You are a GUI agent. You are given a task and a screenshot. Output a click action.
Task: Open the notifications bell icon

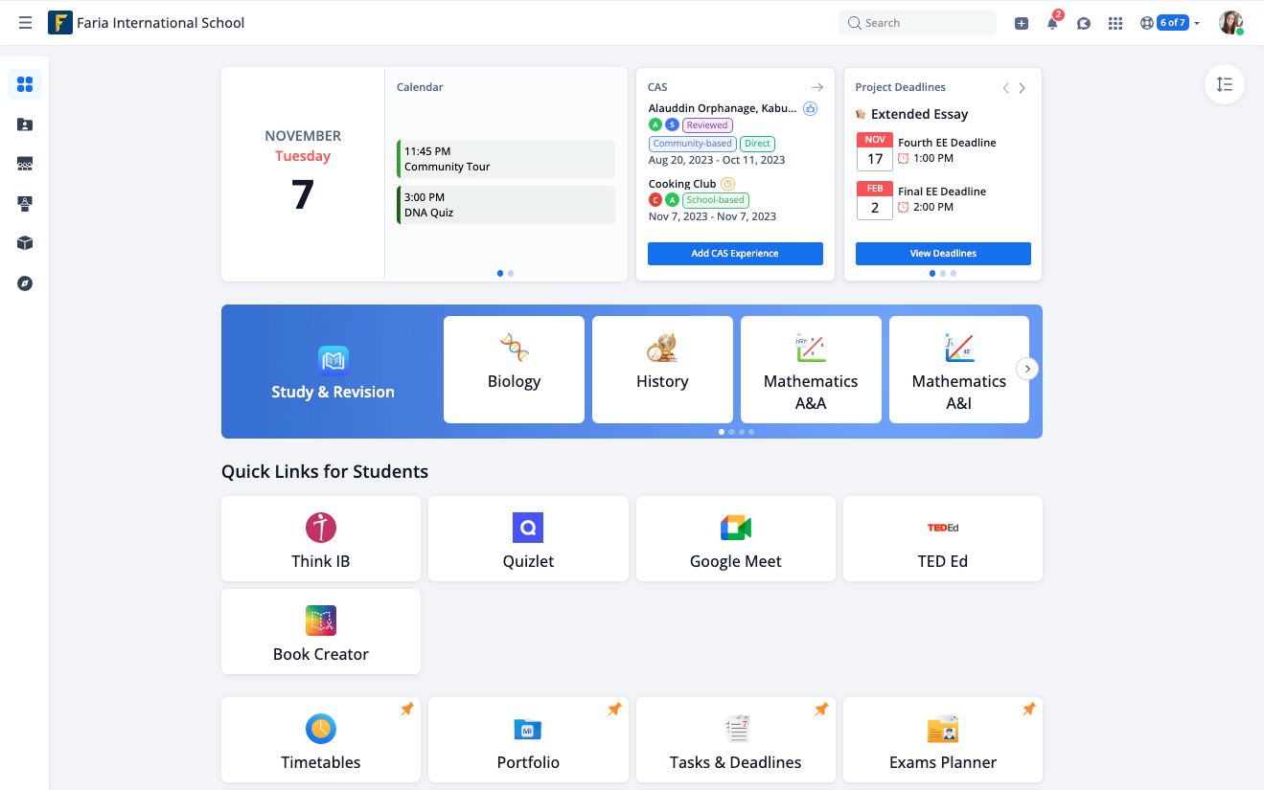(x=1051, y=22)
